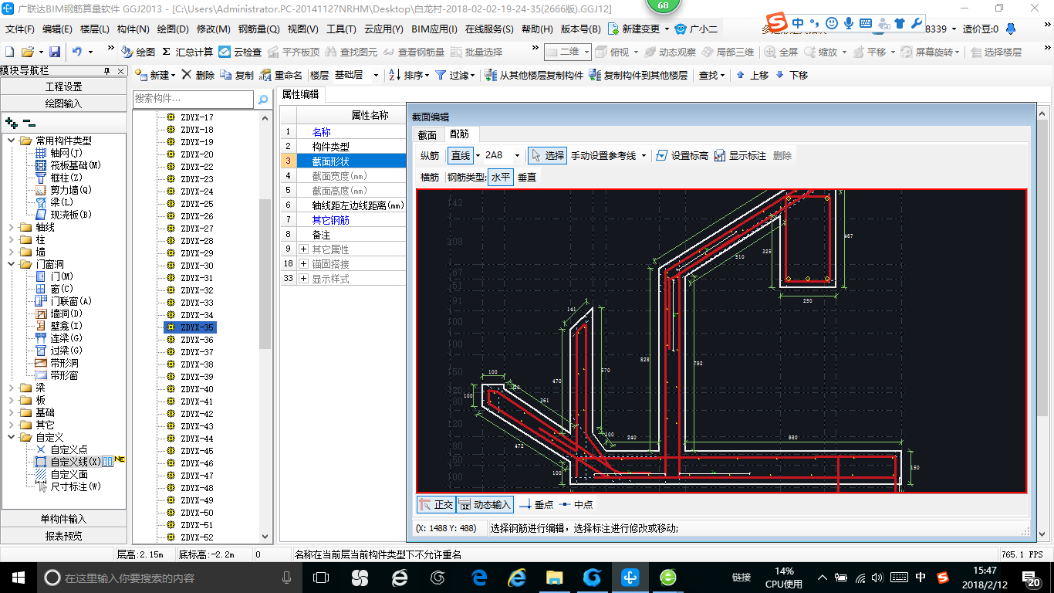Move the component down with 下移
Image resolution: width=1054 pixels, height=593 pixels.
[x=792, y=75]
